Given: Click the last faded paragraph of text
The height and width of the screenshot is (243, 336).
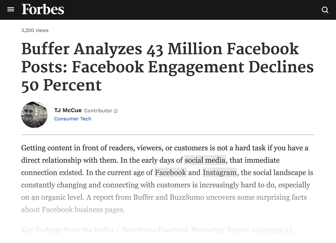Looking at the screenshot, I should tap(157, 230).
